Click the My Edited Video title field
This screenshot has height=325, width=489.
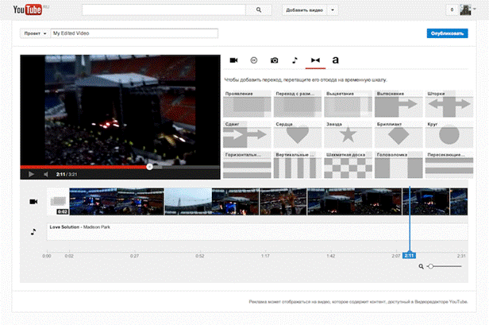[134, 33]
